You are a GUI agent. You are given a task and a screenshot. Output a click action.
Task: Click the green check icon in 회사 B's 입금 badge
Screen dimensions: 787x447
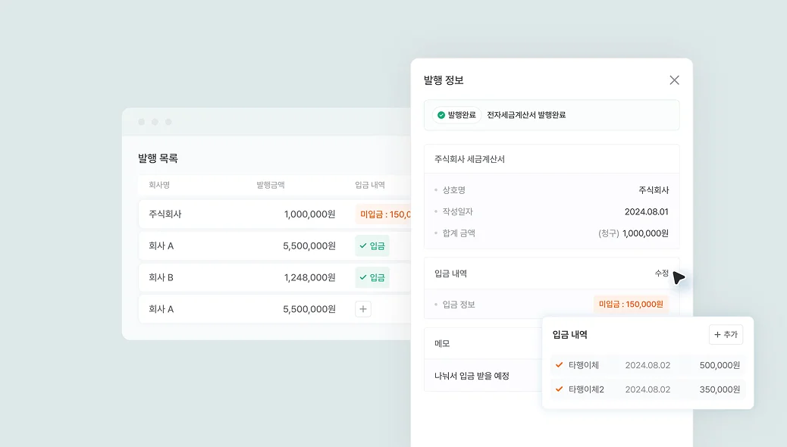365,277
